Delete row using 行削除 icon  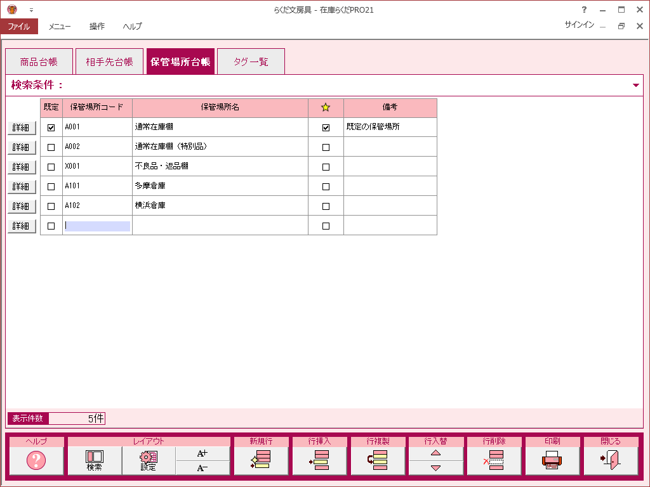[x=494, y=460]
